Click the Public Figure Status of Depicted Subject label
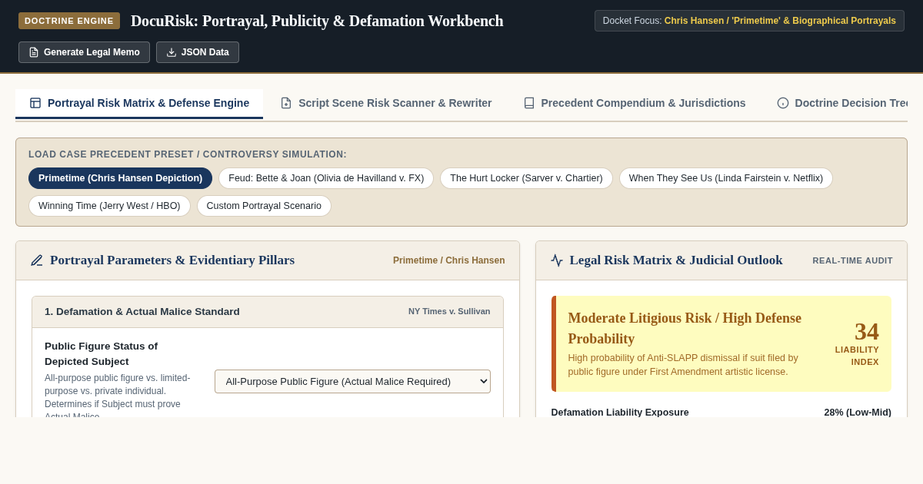 point(101,353)
